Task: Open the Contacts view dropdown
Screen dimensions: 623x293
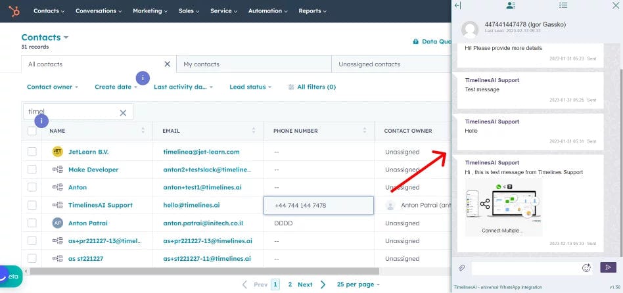Action: coord(45,37)
